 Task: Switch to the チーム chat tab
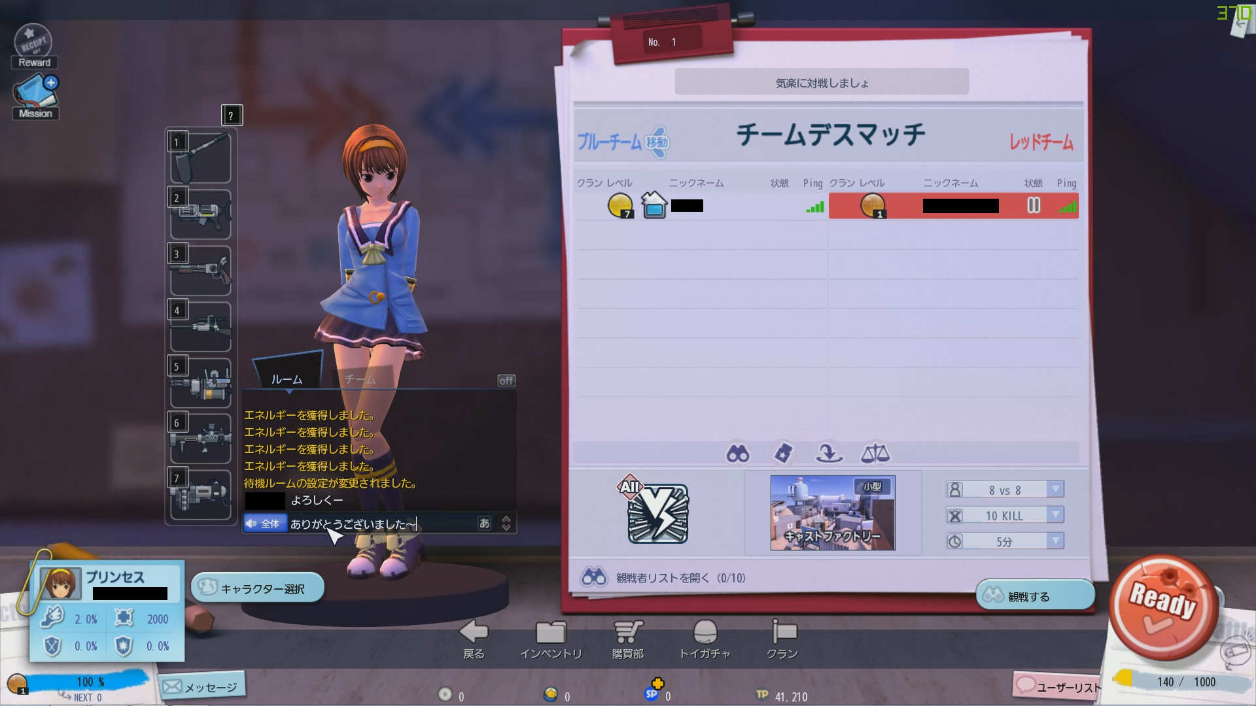360,378
